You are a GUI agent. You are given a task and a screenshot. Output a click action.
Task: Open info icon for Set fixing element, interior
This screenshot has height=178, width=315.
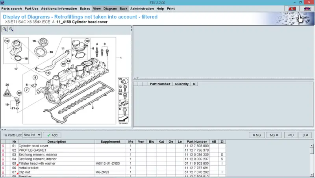tap(3, 159)
